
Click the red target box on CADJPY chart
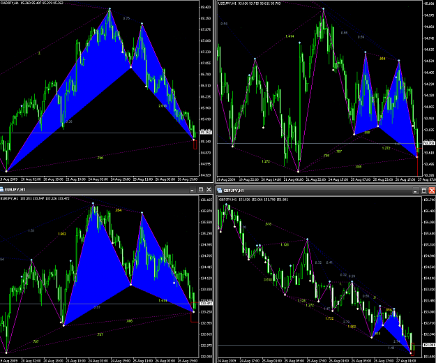pos(195,145)
